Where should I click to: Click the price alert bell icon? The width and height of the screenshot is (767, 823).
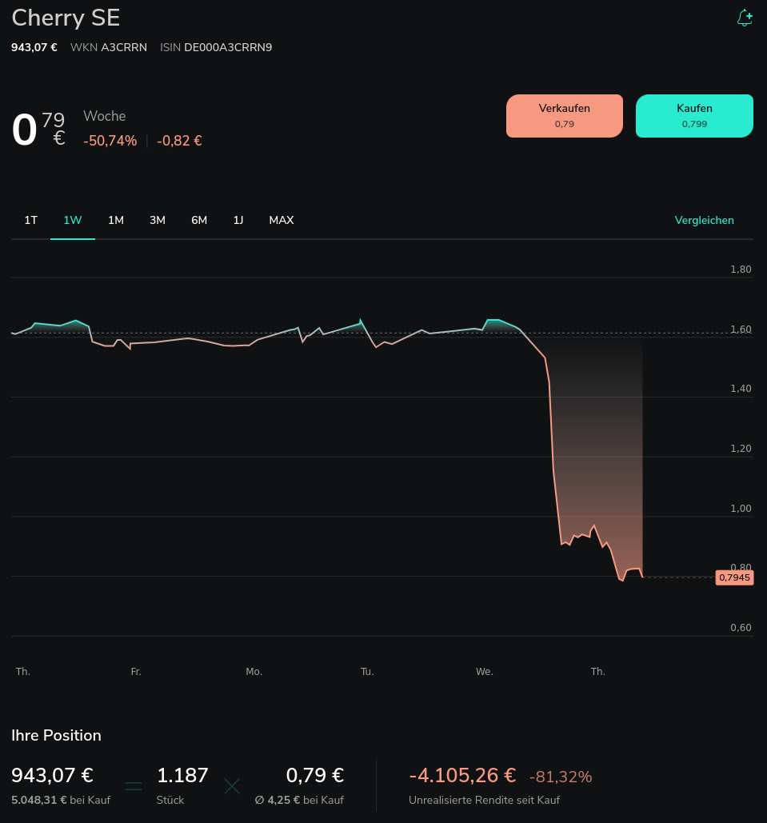745,18
